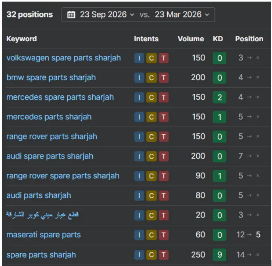Click C badge for mercedes spare parts sharjah

click(x=151, y=97)
